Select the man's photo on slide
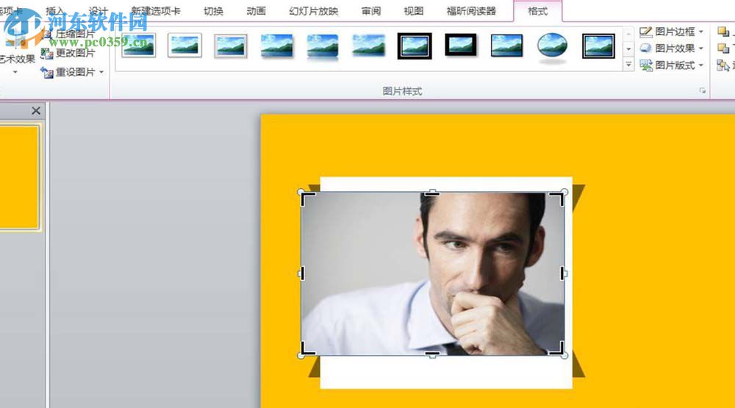This screenshot has height=408, width=735. pyautogui.click(x=432, y=273)
